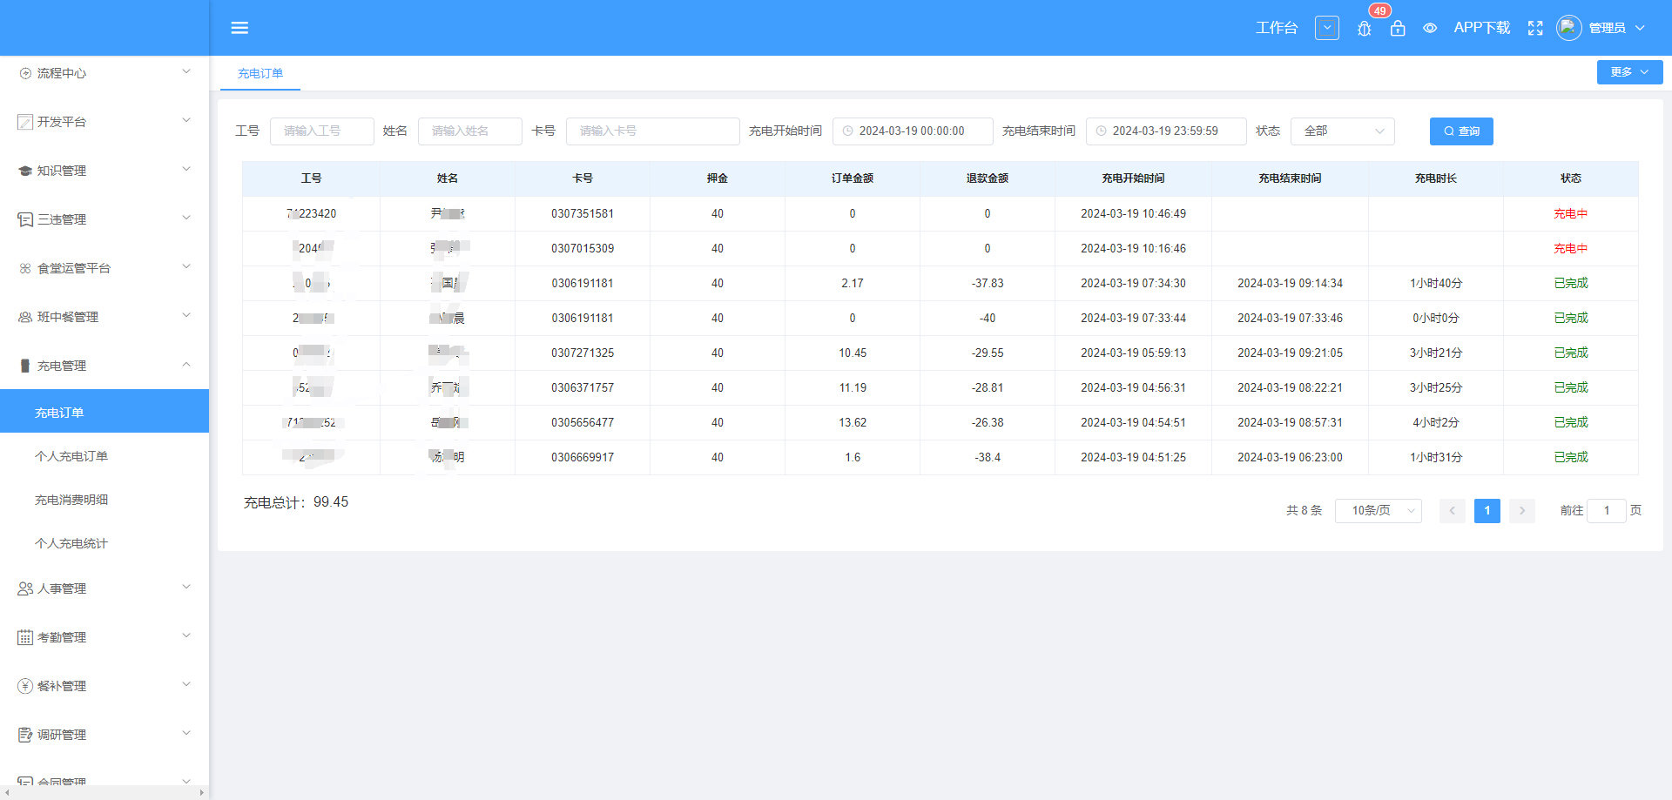Click the lock screen icon
Viewport: 1672px width, 800px height.
[1398, 29]
